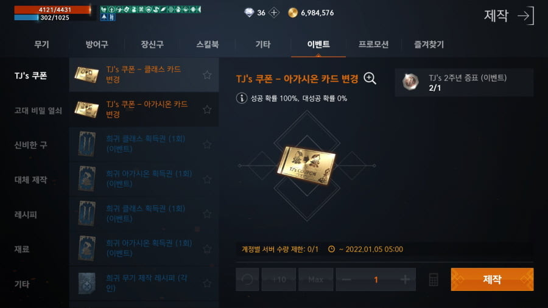Image resolution: width=548 pixels, height=308 pixels.
Task: Decrease craft quantity with the minus stepper
Action: tap(346, 279)
